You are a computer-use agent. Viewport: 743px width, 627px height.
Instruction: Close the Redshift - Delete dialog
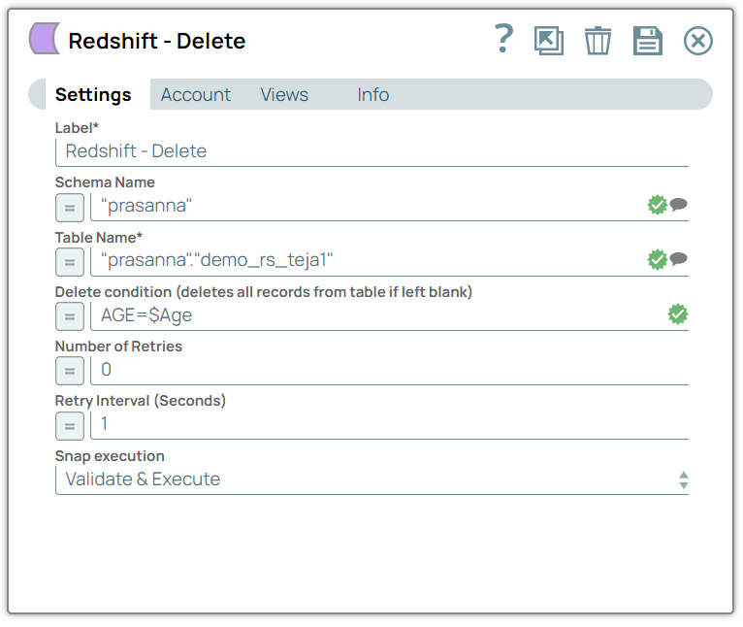[x=698, y=41]
